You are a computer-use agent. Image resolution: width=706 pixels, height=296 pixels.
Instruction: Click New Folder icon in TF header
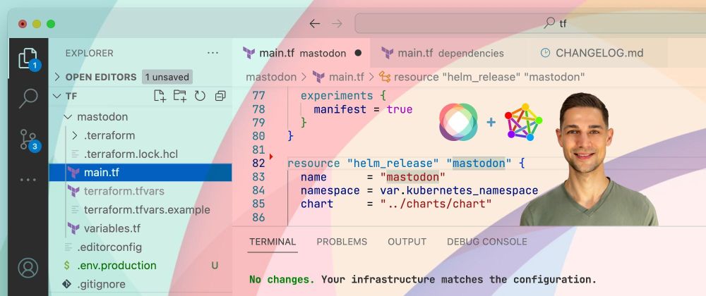pos(179,96)
